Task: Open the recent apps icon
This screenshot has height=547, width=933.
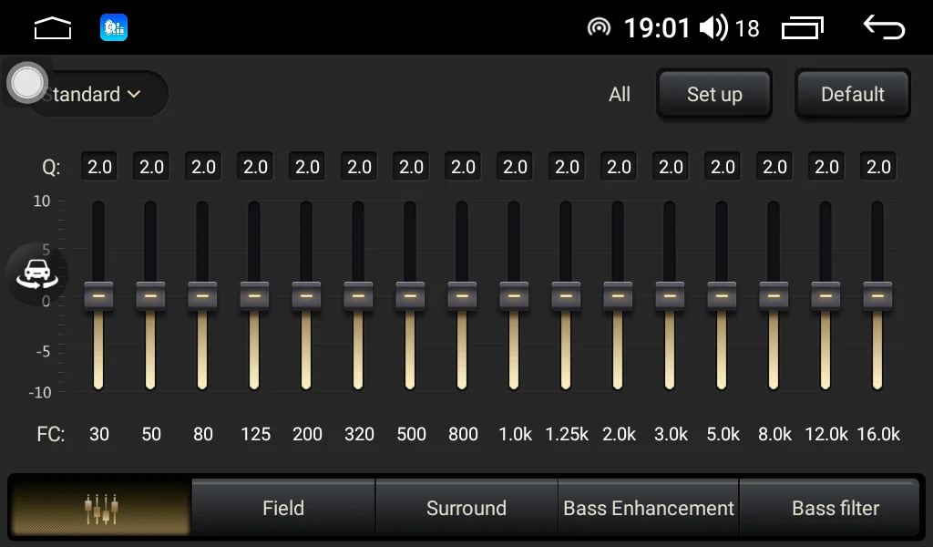Action: 802,28
